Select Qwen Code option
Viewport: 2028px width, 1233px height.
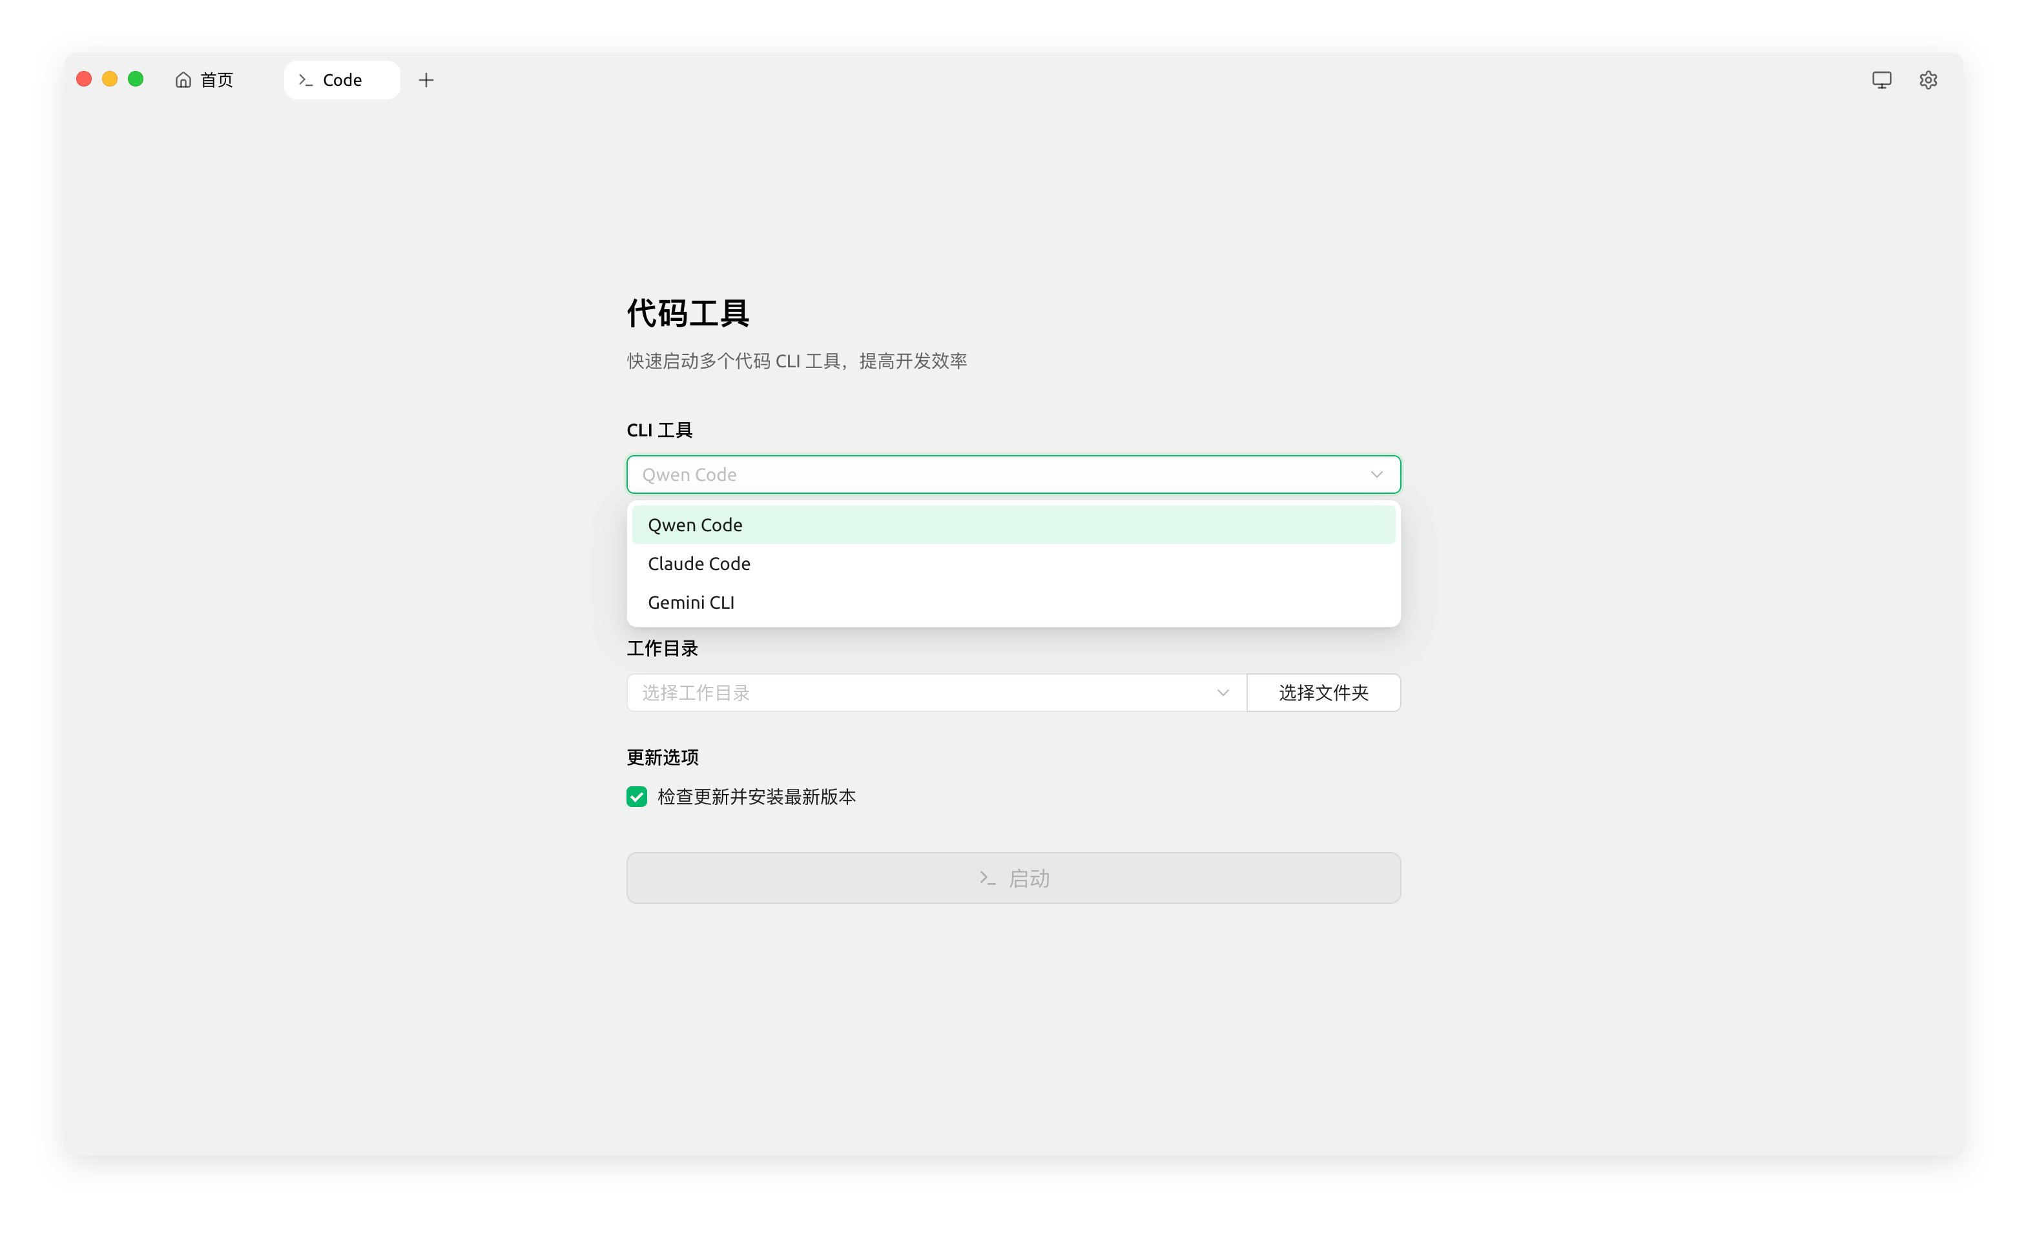1013,525
